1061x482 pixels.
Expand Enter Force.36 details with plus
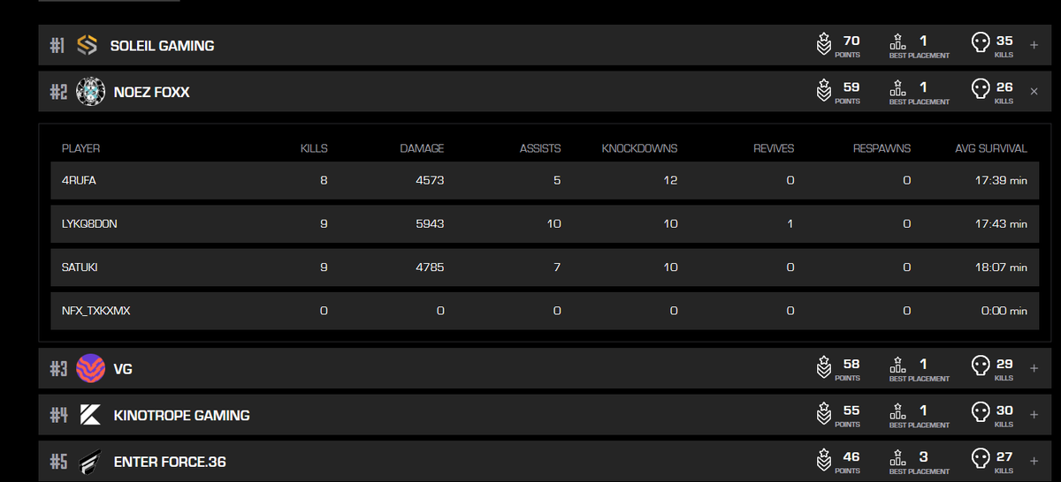(x=1034, y=461)
